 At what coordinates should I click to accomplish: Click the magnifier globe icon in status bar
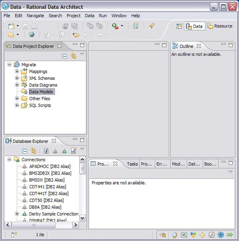[175, 235]
